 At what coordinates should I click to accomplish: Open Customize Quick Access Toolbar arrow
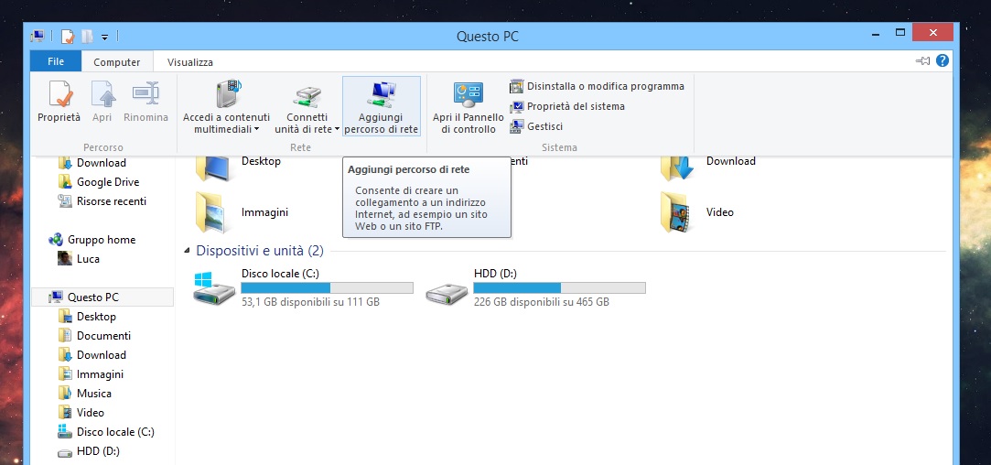click(105, 37)
